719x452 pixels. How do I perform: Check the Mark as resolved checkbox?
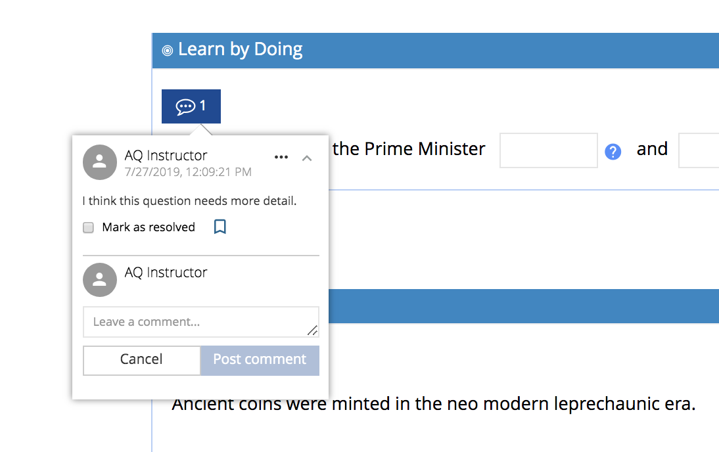[x=88, y=227]
